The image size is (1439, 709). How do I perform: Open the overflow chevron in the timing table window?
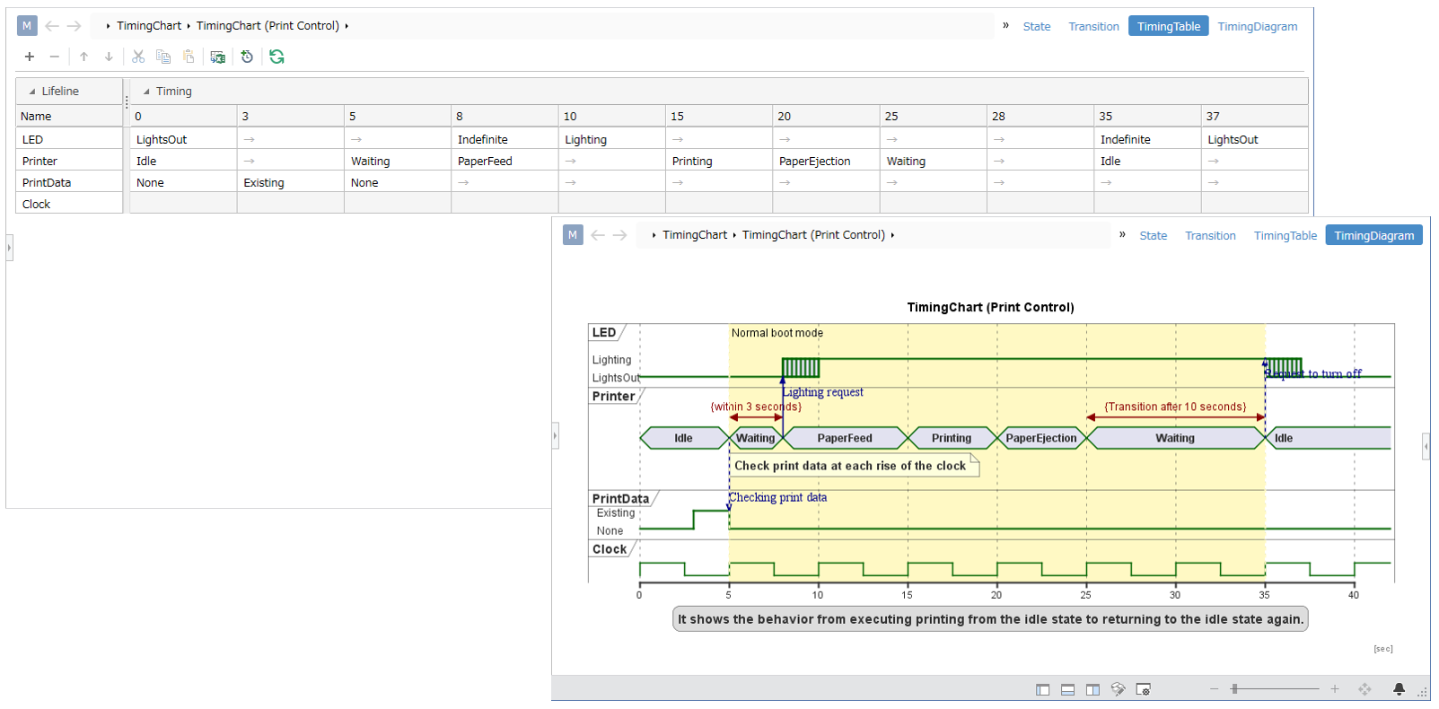pyautogui.click(x=1005, y=25)
